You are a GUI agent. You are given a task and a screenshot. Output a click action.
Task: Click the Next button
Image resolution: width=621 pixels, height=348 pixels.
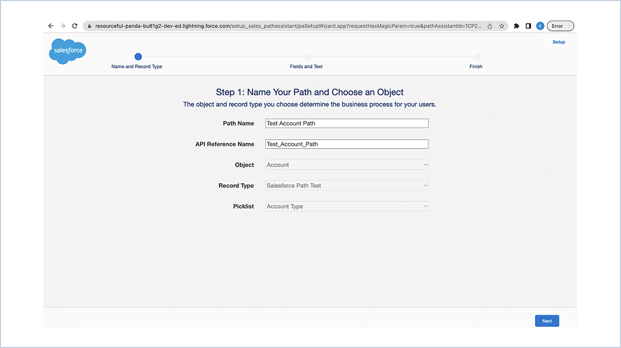[546, 320]
